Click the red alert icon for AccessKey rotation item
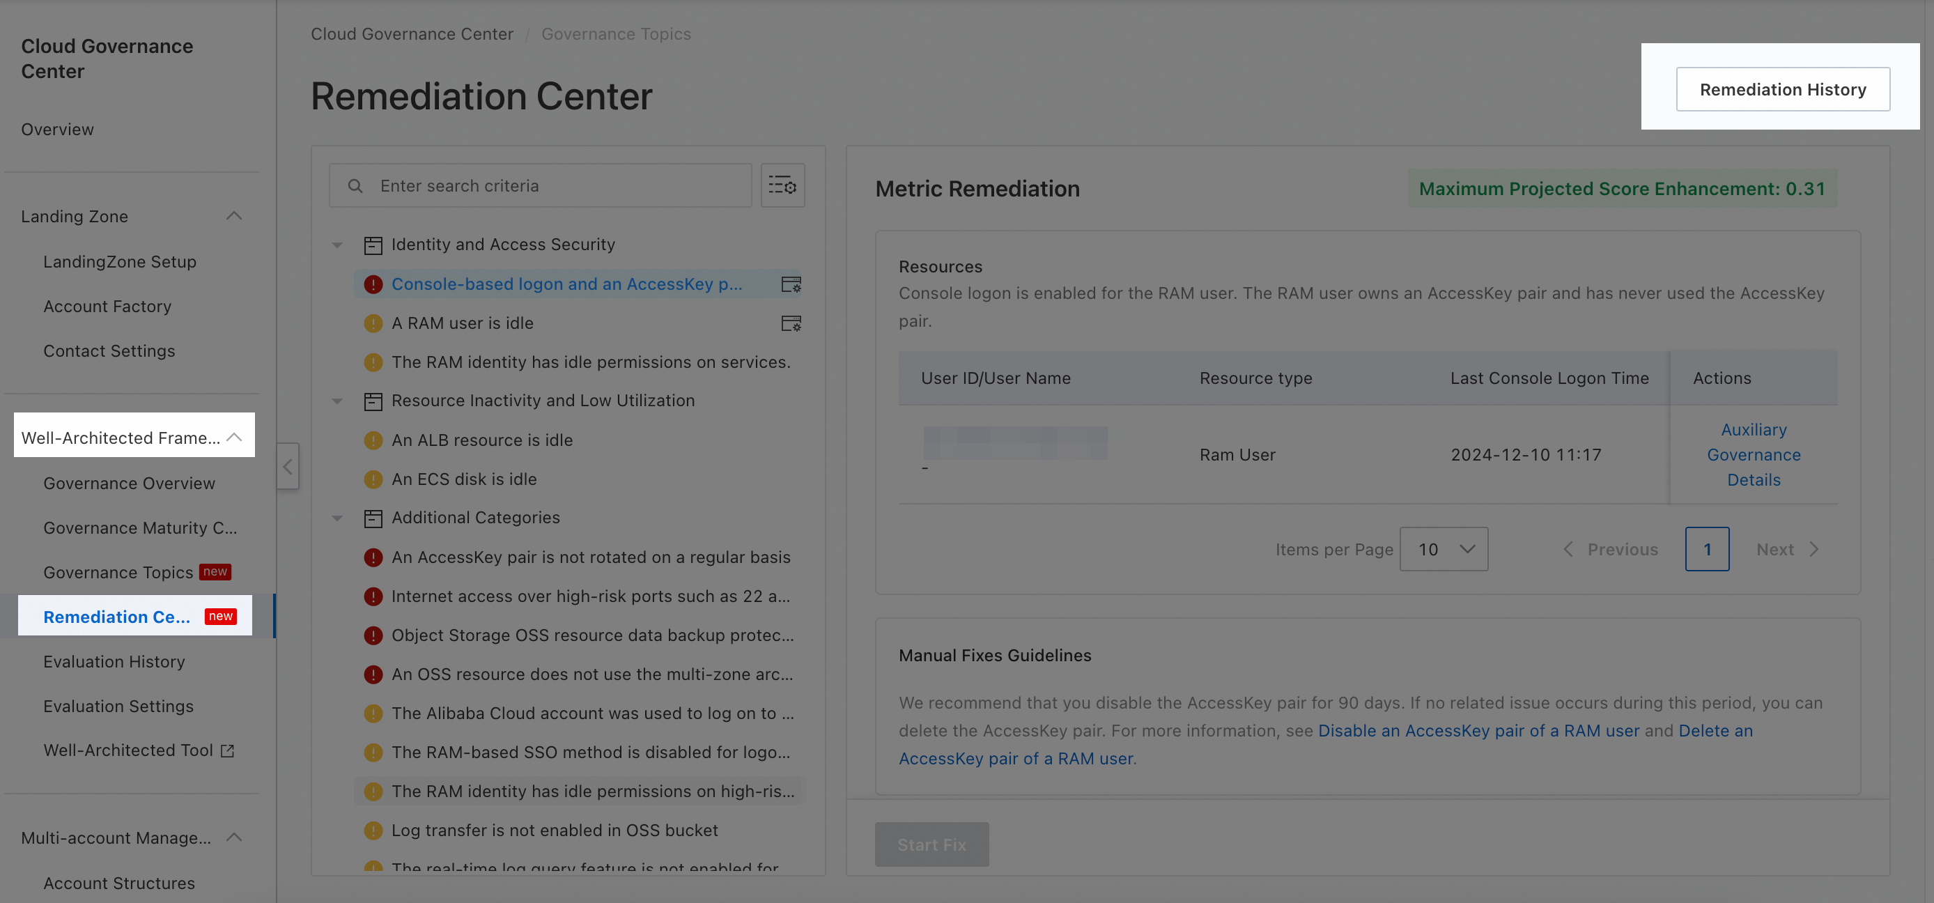The width and height of the screenshot is (1934, 903). (373, 557)
